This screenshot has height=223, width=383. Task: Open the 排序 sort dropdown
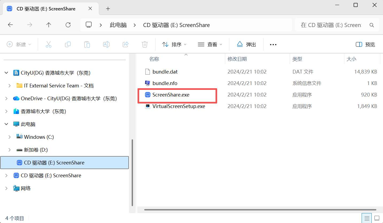[174, 44]
